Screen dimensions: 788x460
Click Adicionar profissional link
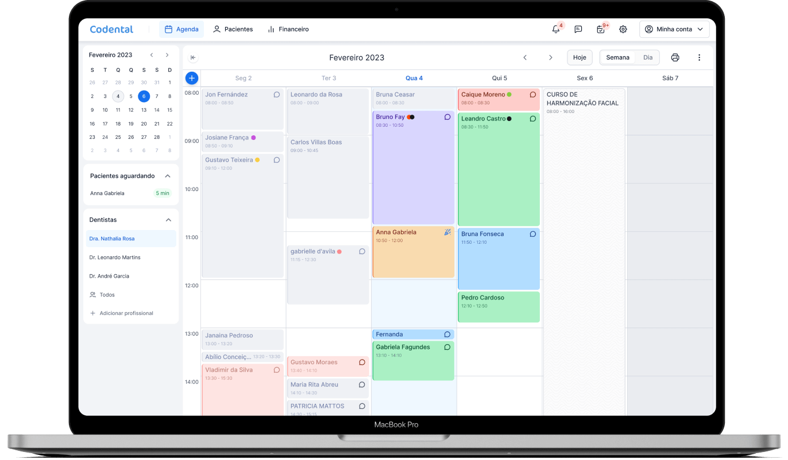[x=121, y=313]
